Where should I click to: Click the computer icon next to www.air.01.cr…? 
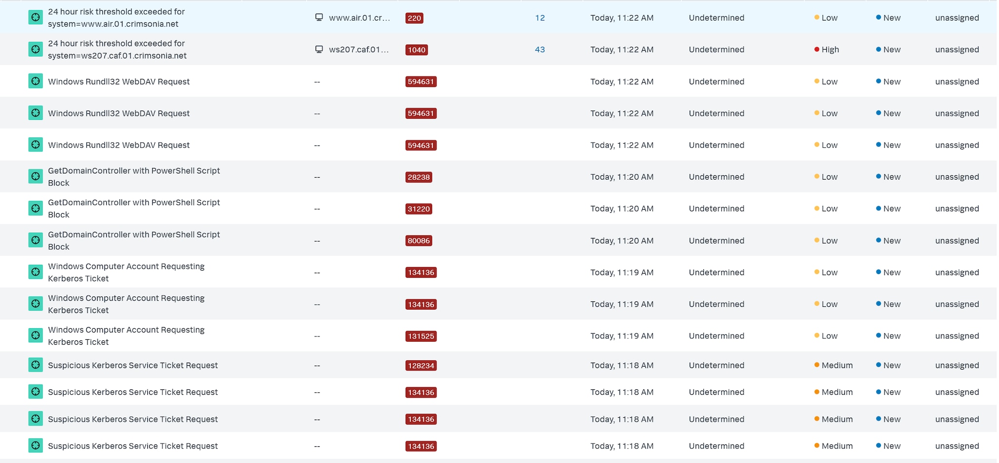pyautogui.click(x=319, y=18)
